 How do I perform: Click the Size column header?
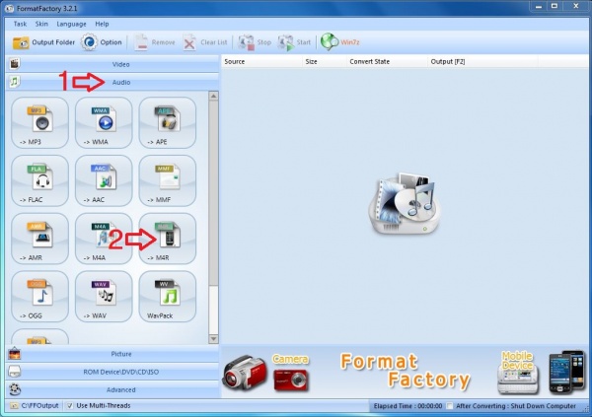(x=325, y=61)
